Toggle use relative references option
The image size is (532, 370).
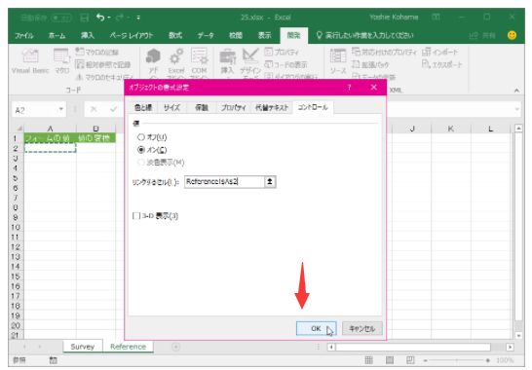click(x=103, y=64)
